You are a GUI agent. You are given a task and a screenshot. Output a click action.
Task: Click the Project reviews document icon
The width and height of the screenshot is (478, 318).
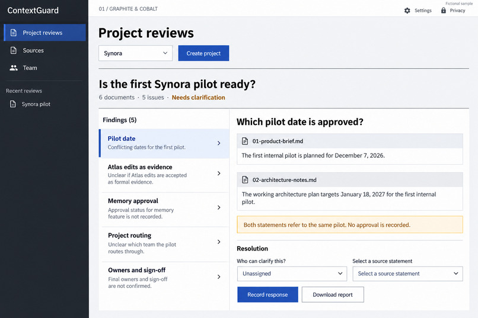pyautogui.click(x=14, y=33)
